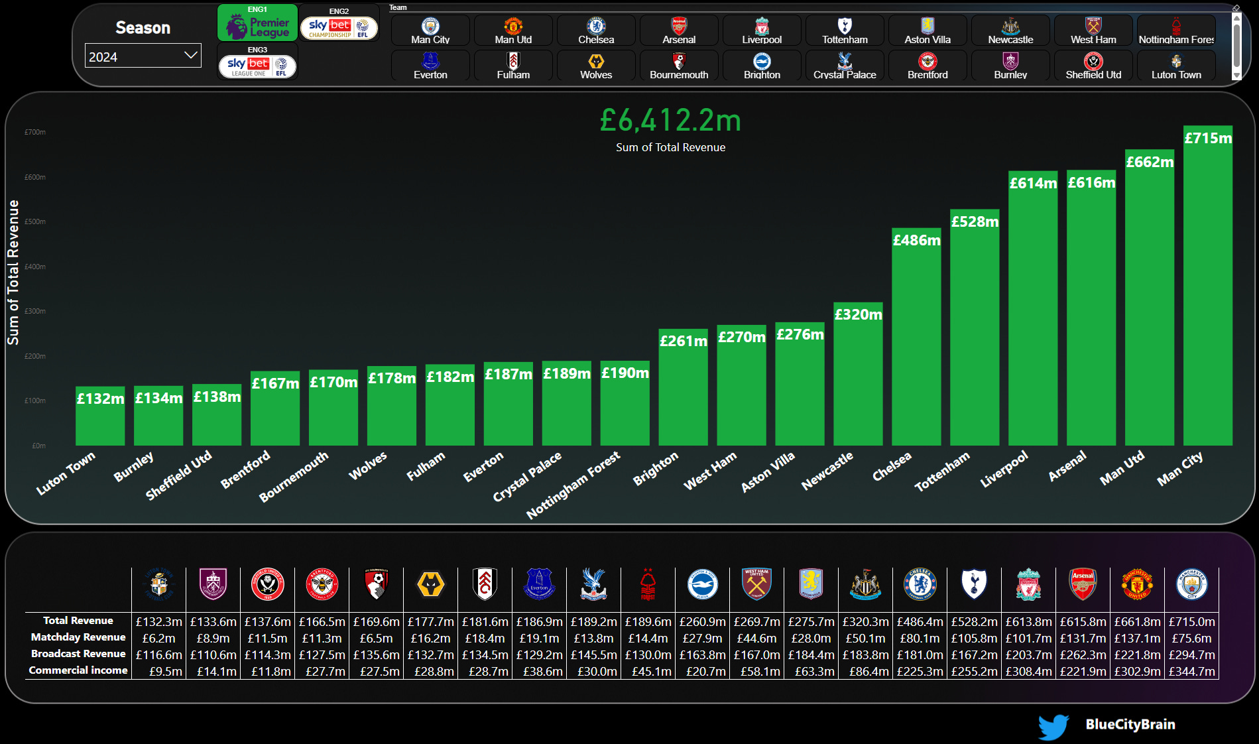Click the BlueCityBrain handle text

pyautogui.click(x=1130, y=724)
